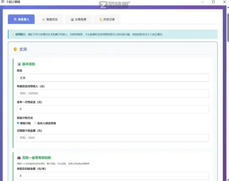Click the 姓名 field containing 丈夫
The height and width of the screenshot is (181, 229).
(x=113, y=78)
